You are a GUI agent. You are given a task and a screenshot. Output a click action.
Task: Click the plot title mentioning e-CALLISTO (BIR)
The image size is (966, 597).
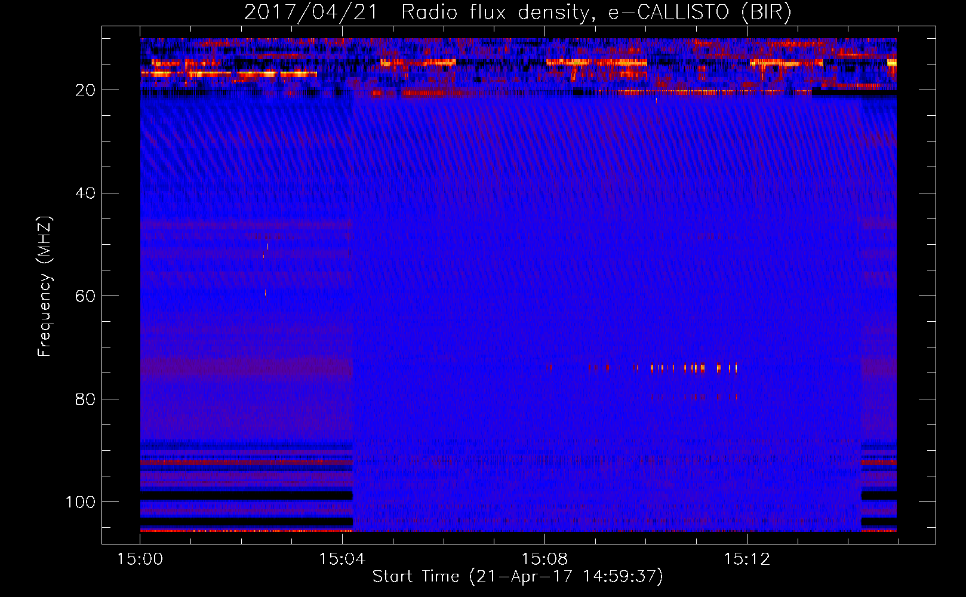point(518,12)
